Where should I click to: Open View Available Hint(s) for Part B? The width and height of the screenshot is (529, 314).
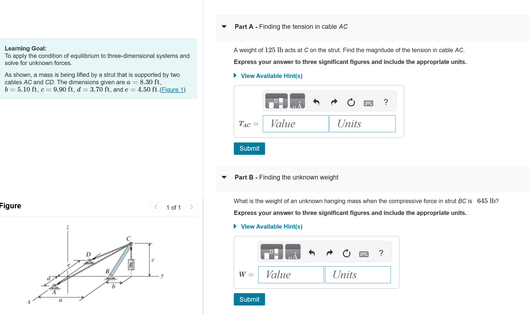click(271, 226)
